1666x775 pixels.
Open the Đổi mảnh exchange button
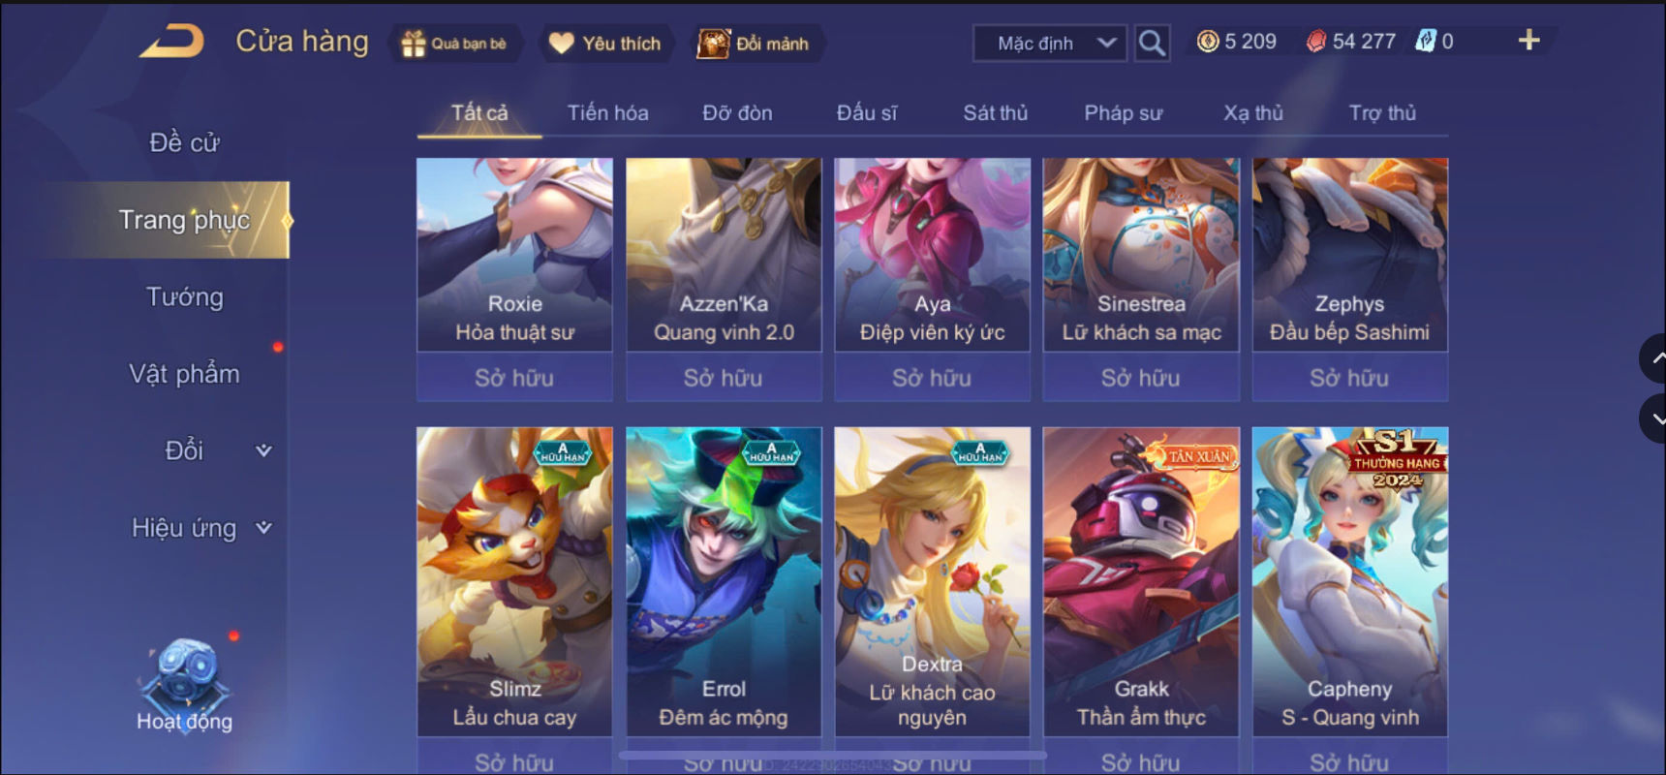tap(756, 44)
